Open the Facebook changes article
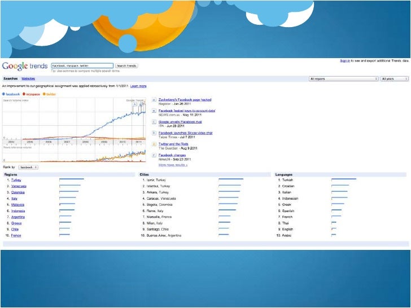The width and height of the screenshot is (411, 308). 172,155
